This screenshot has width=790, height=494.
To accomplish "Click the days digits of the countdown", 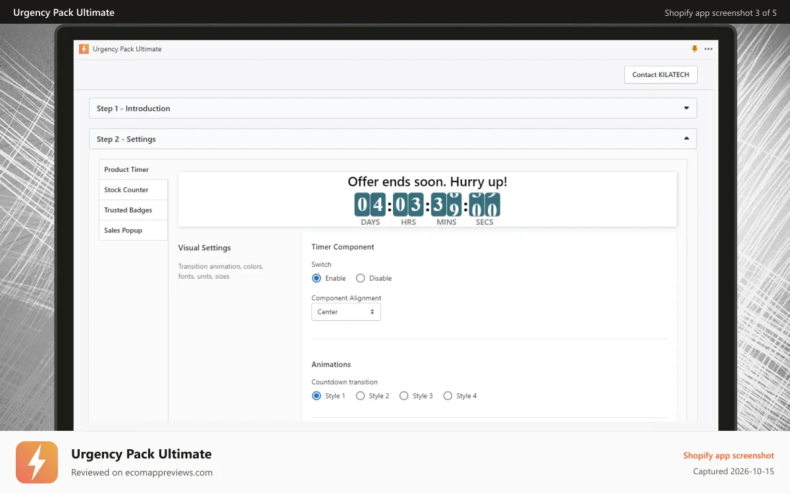I will [370, 205].
